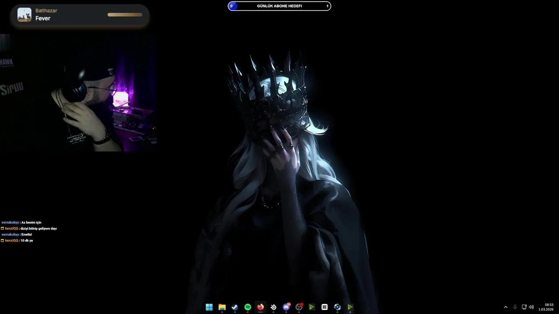Viewport: 559px width, 314px height.
Task: Click the webcam feed overlay
Action: pos(79,93)
